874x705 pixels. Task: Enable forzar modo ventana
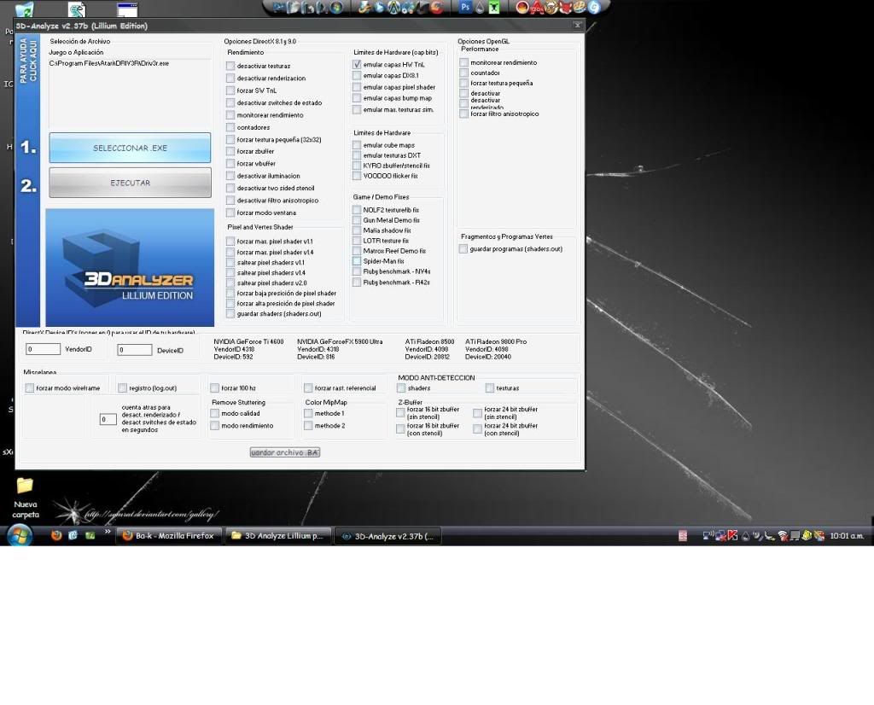[230, 213]
